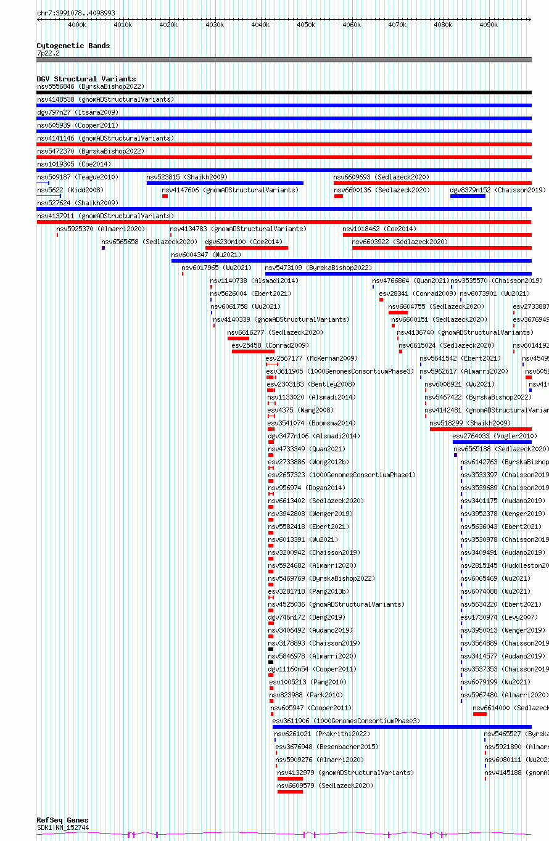Select esv2303183 (Bentley2008) variant
The height and width of the screenshot is (841, 549).
click(x=312, y=385)
